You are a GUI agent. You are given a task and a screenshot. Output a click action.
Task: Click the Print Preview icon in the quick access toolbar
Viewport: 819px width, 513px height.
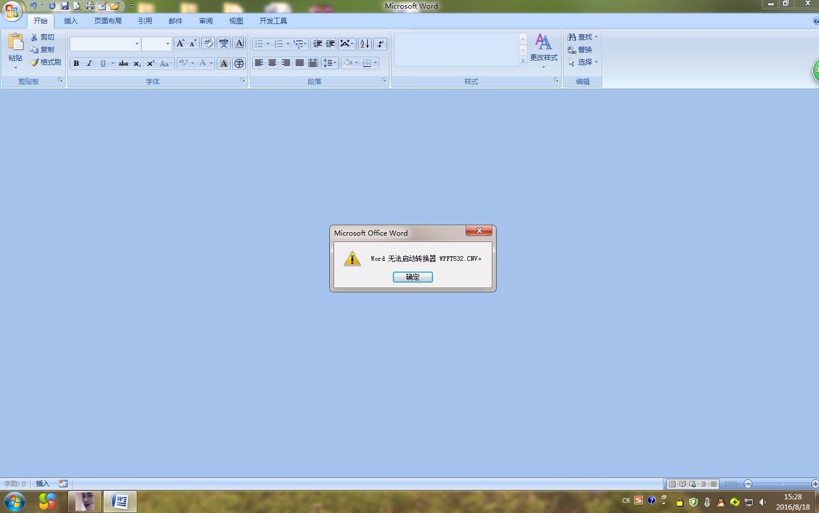[77, 6]
